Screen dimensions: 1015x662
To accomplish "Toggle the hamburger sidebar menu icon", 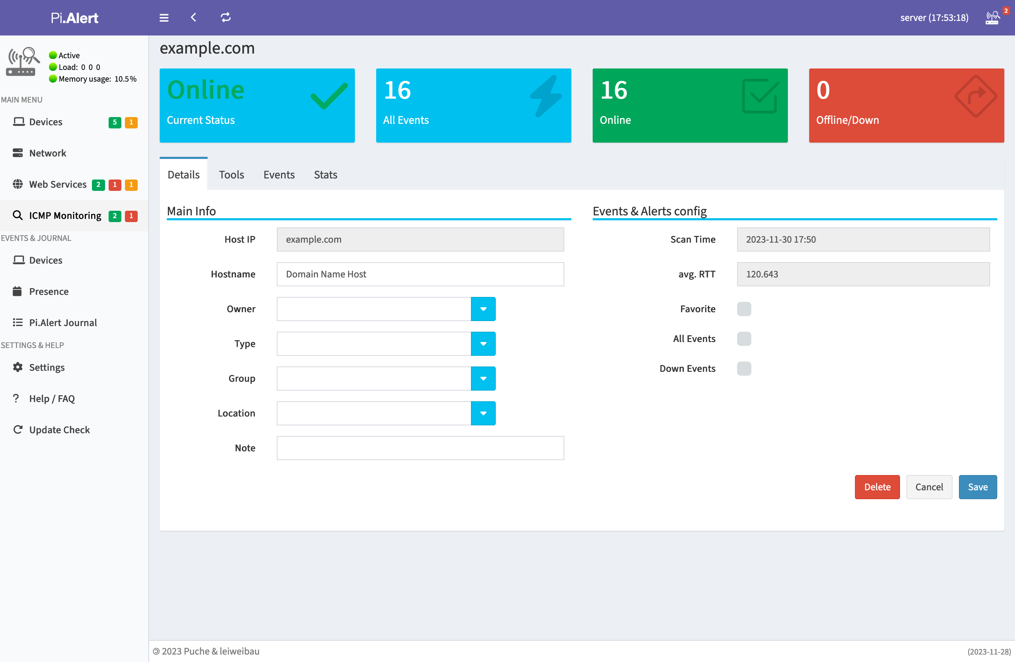I will (x=164, y=17).
